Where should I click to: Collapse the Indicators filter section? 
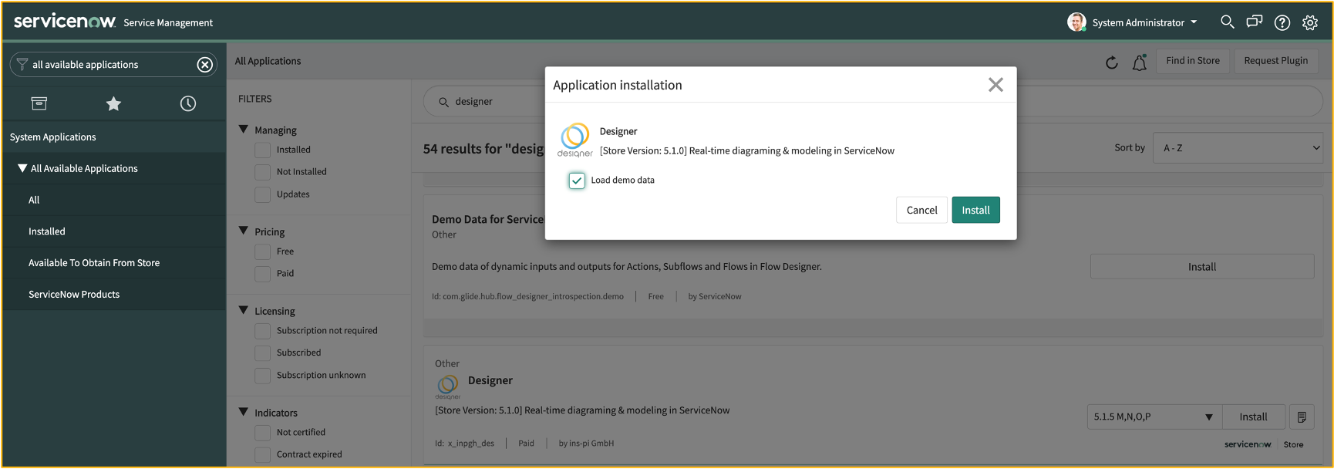pos(244,412)
